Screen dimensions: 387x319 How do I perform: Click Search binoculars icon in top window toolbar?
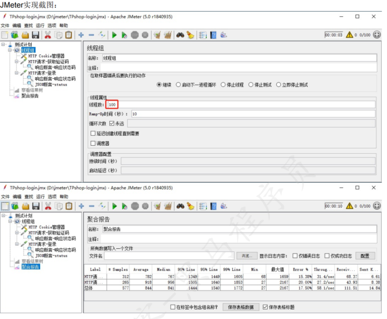180,35
